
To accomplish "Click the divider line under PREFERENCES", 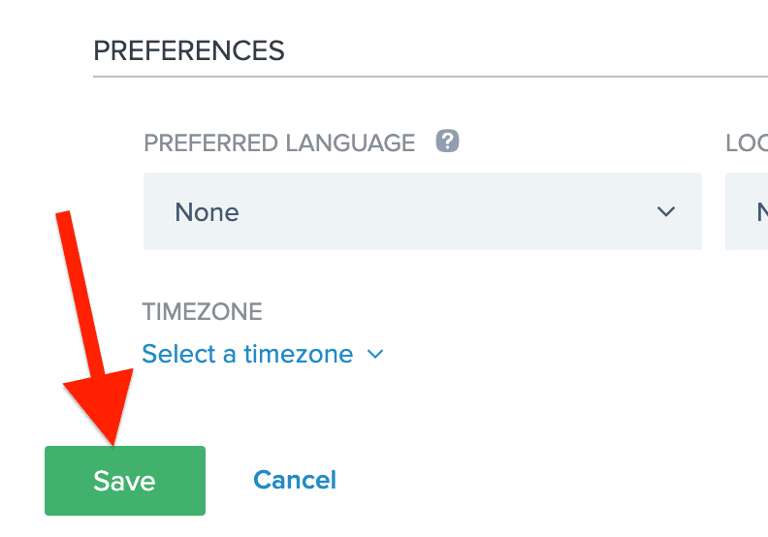I will tap(431, 77).
